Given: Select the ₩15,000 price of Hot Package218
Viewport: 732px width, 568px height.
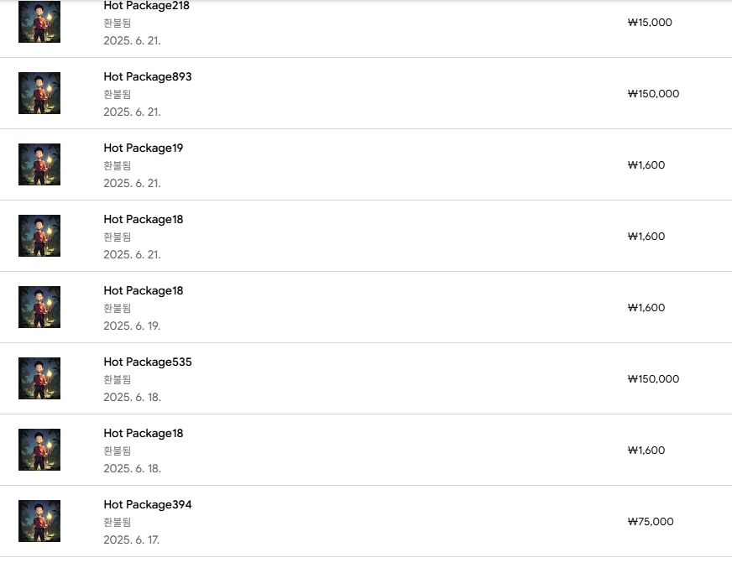Looking at the screenshot, I should coord(650,23).
